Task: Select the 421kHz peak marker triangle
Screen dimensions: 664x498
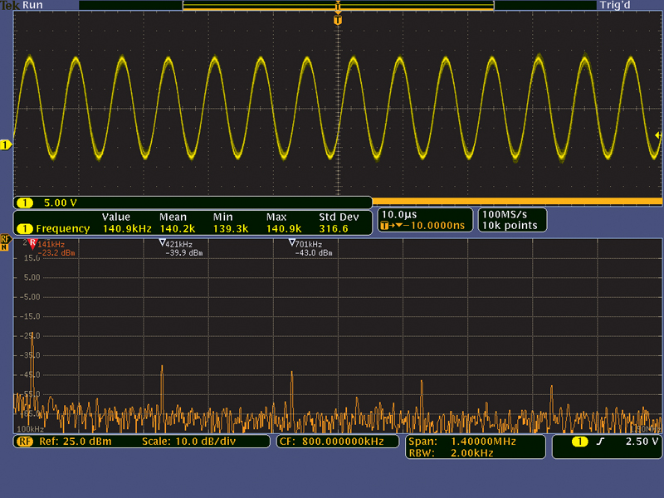Action: click(162, 244)
